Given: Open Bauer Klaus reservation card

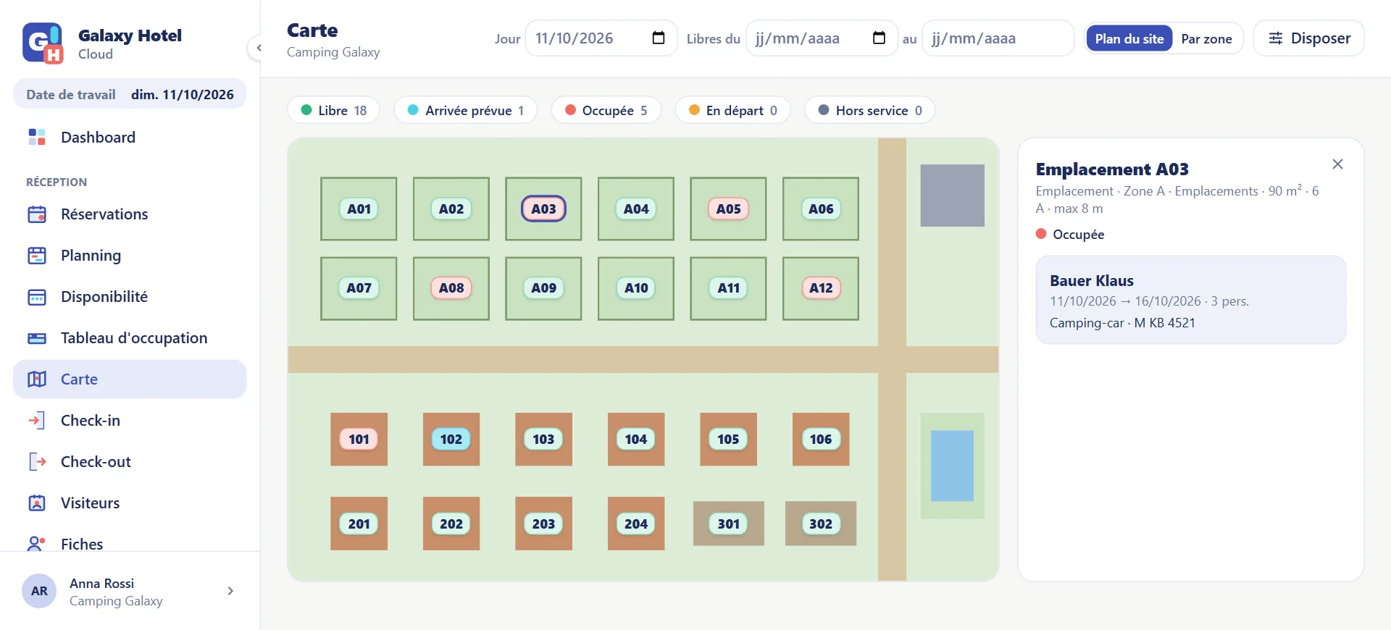Looking at the screenshot, I should coord(1190,300).
